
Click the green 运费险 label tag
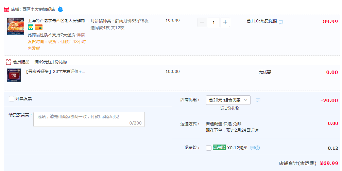219,148
